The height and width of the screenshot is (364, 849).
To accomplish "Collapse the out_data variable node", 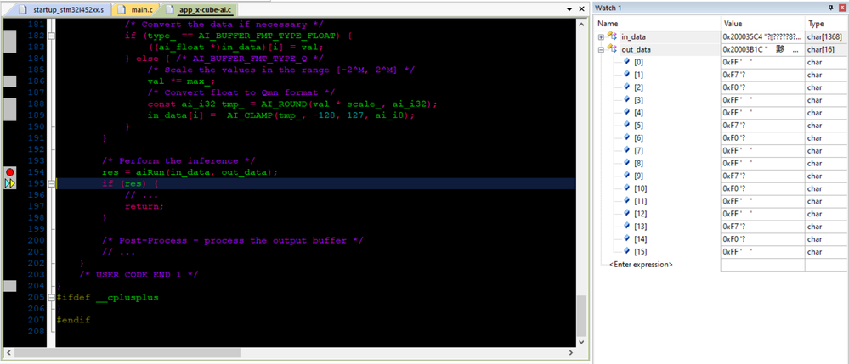I will click(601, 50).
